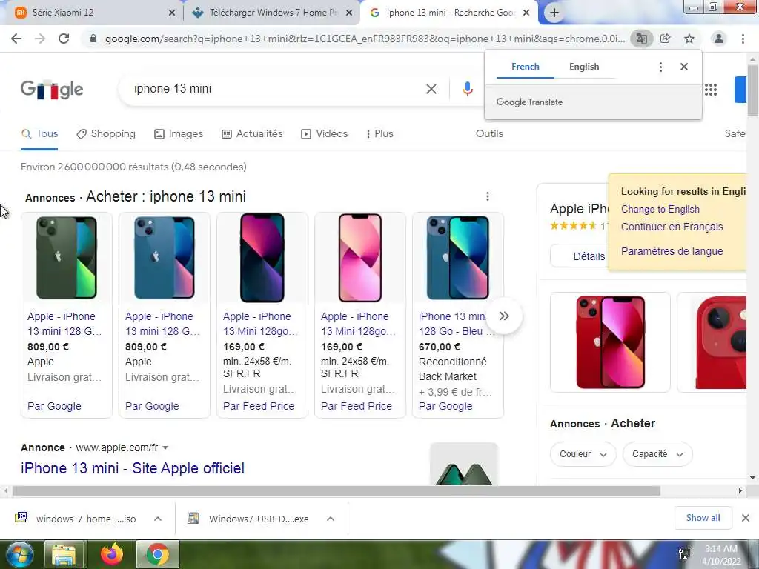The height and width of the screenshot is (569, 759).
Task: Open Windows Explorer from the taskbar
Action: pos(64,554)
